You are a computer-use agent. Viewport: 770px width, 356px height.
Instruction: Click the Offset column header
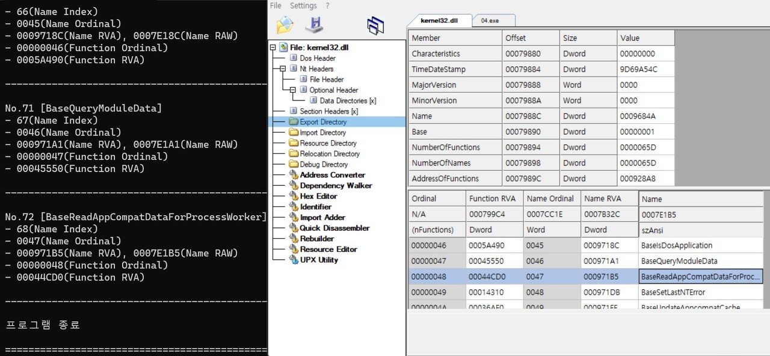click(531, 38)
